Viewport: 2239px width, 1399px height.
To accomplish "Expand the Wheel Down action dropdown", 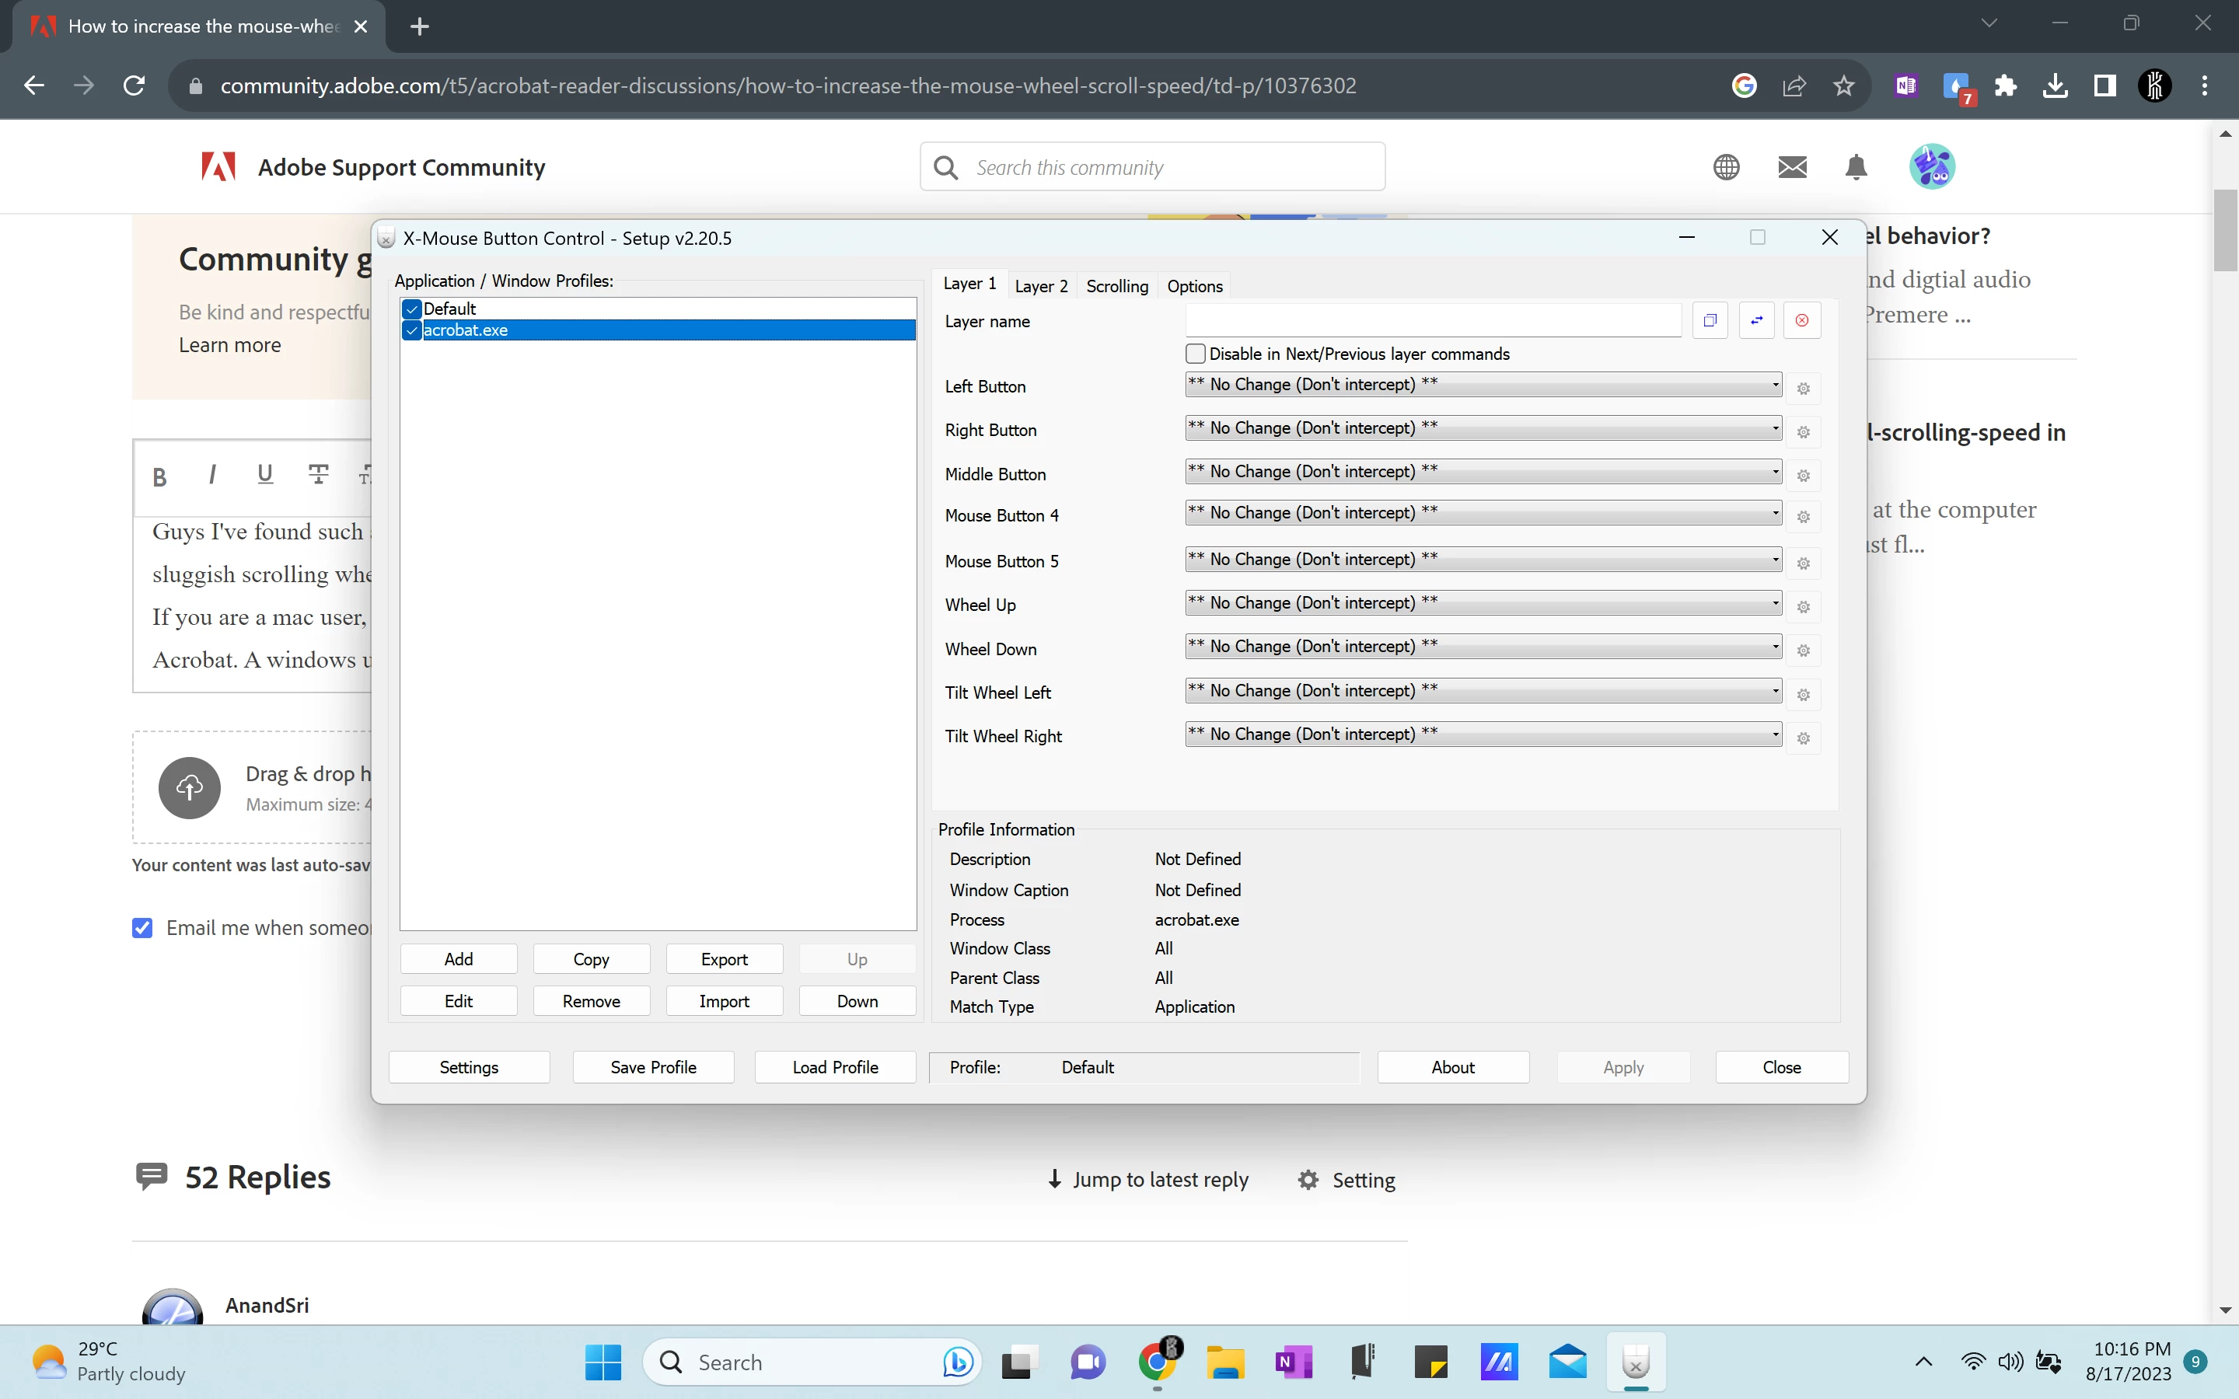I will tap(1483, 647).
